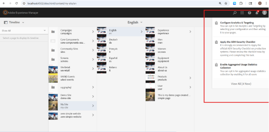Image resolution: width=269 pixels, height=132 pixels.
Task: Click the Adobe Experience Manager logo
Action: (5, 13)
